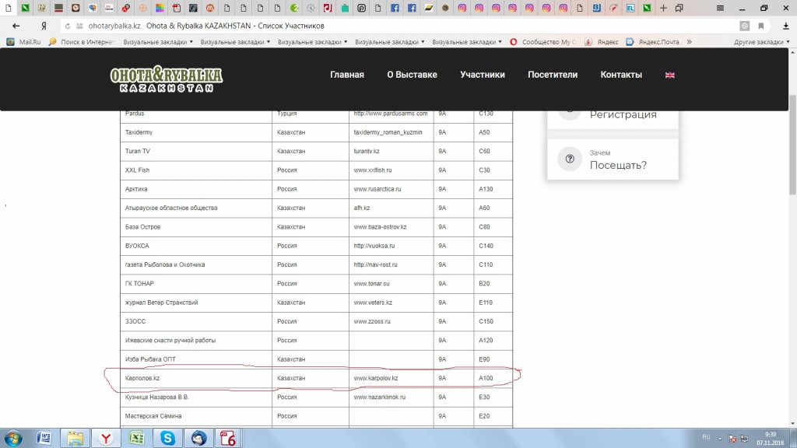The image size is (797, 448).
Task: Open the 'Участники' menu item
Action: 482,75
